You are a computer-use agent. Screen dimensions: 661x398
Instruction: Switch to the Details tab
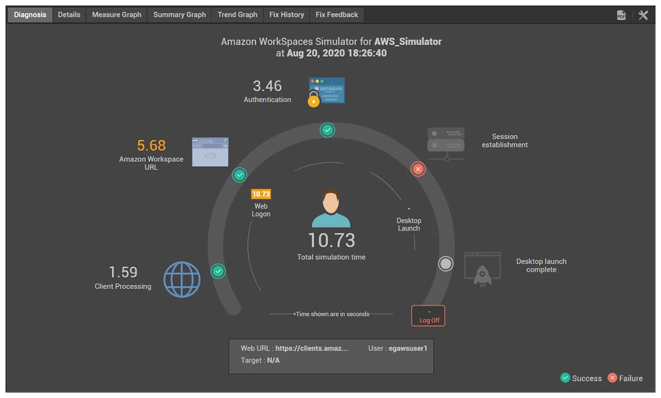69,15
